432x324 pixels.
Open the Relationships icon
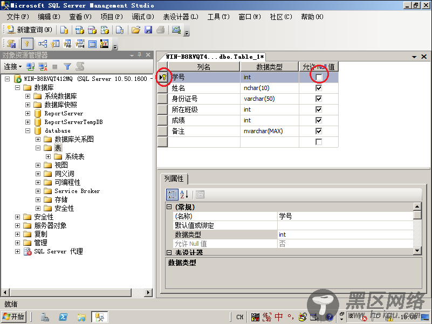tap(43, 44)
